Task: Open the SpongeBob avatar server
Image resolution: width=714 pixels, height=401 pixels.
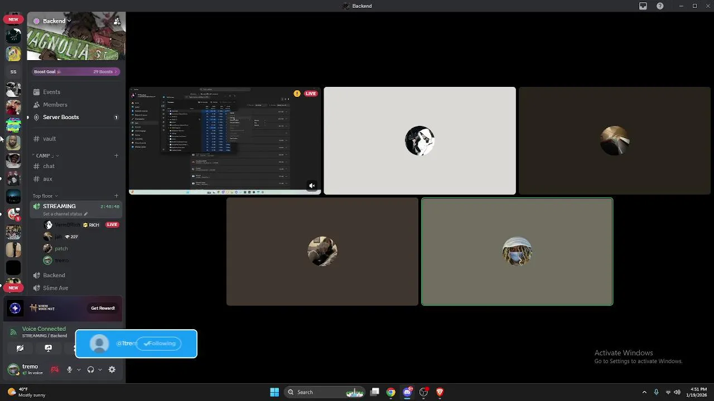Action: 13,54
